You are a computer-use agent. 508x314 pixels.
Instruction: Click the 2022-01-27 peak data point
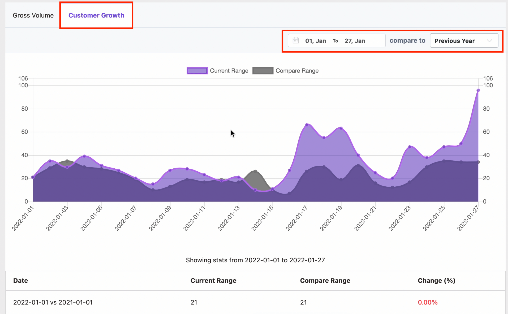click(x=478, y=90)
